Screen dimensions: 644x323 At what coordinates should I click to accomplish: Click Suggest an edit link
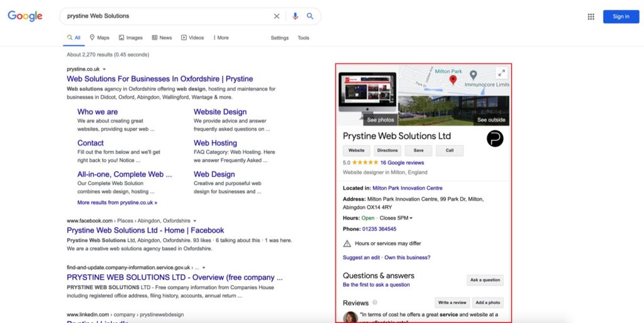(x=362, y=258)
